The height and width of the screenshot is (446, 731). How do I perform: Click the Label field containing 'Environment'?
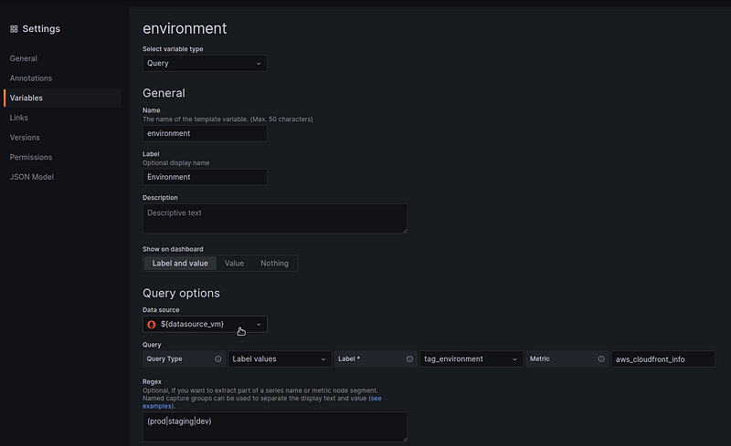pyautogui.click(x=205, y=177)
